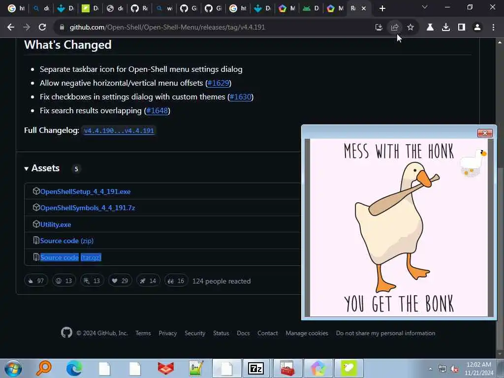Screen dimensions: 504x378
Task: Switch to the tab with globe icon
Action: click(x=115, y=8)
